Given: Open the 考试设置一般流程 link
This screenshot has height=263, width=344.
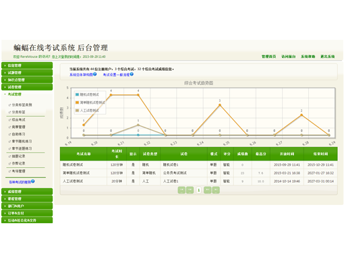Looking at the screenshot, I should tap(116, 75).
